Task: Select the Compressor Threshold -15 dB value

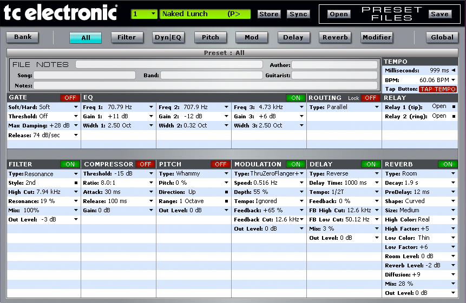Action: tap(123, 173)
